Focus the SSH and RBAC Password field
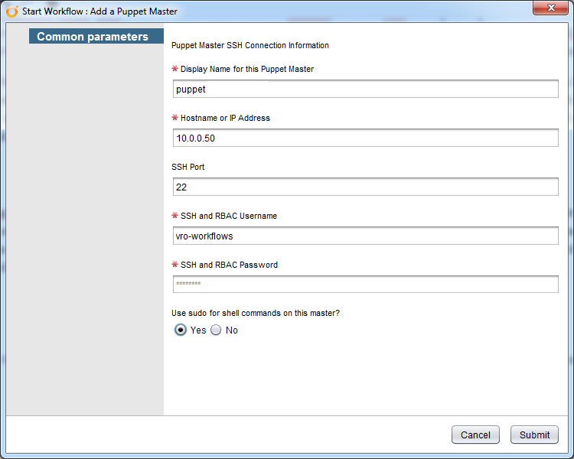 [x=366, y=285]
